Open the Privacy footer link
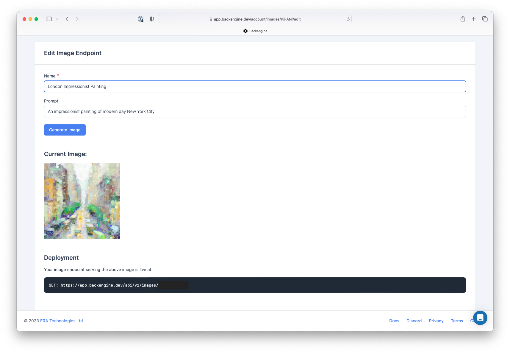 tap(436, 321)
